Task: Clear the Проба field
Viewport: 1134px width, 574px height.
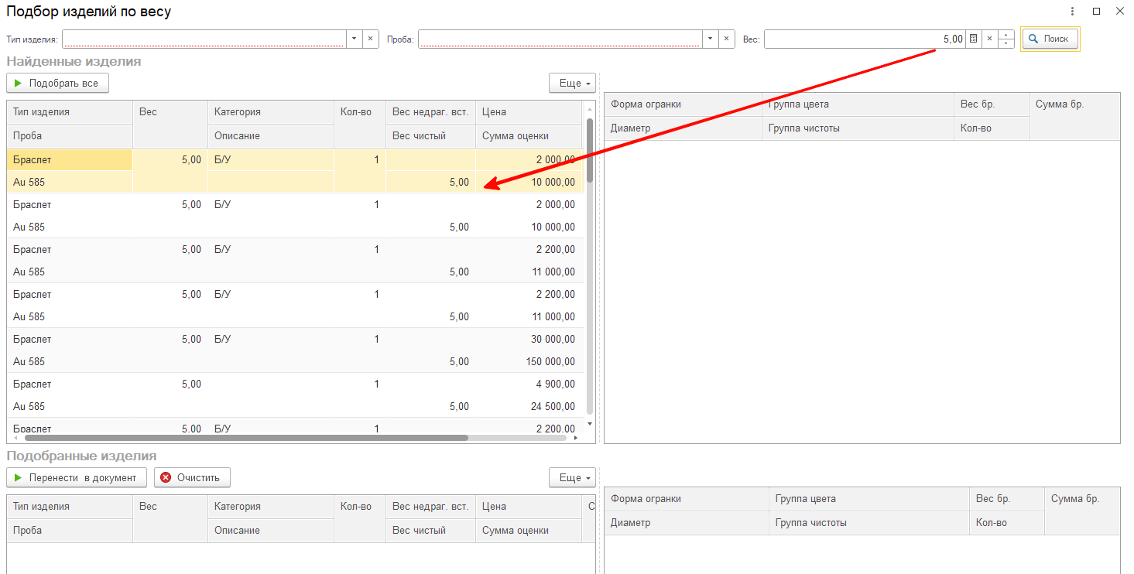Action: click(727, 39)
